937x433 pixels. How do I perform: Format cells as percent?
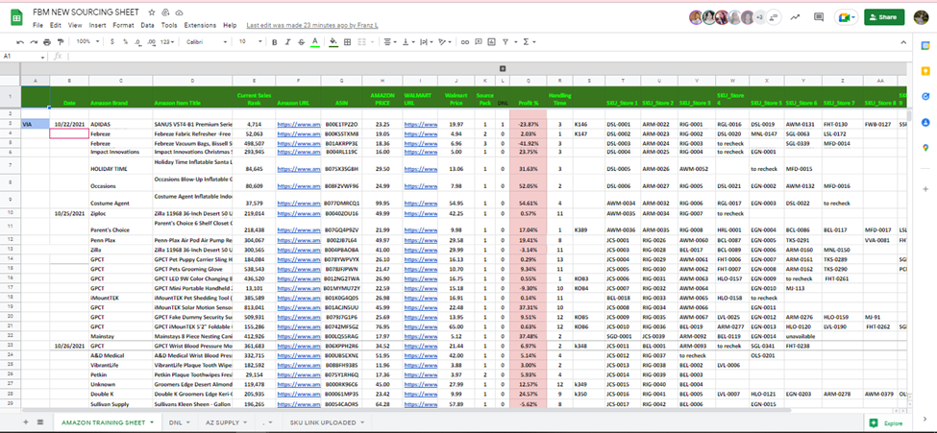[125, 42]
